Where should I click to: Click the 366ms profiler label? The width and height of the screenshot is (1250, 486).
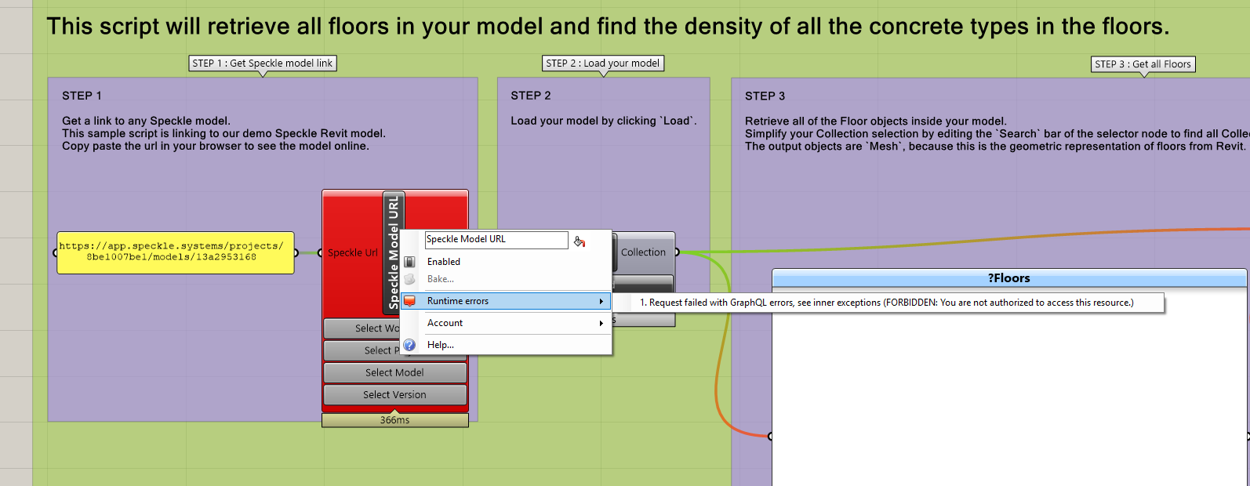coord(394,420)
